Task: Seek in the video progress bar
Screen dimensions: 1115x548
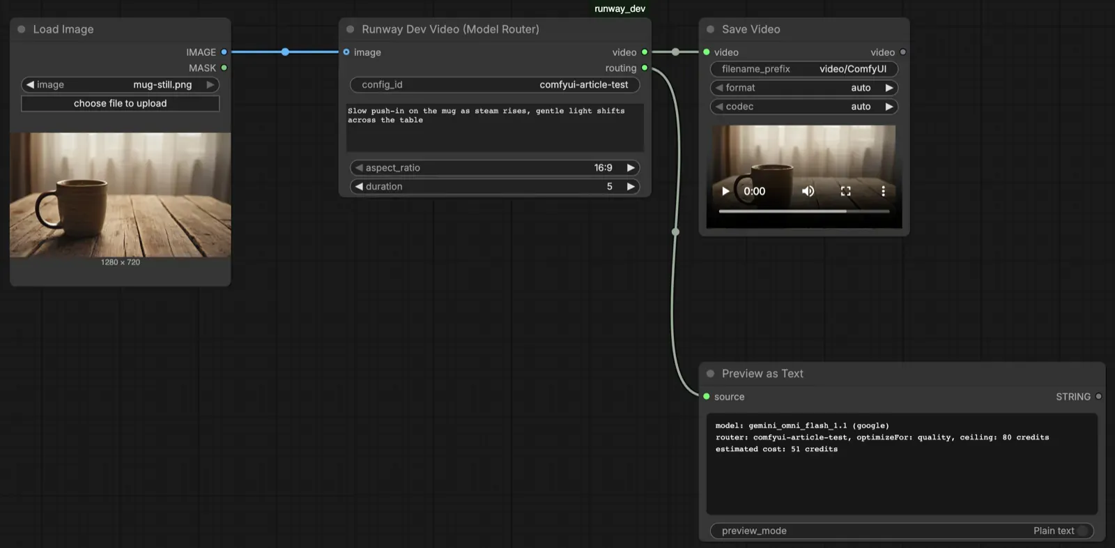Action: coord(804,211)
